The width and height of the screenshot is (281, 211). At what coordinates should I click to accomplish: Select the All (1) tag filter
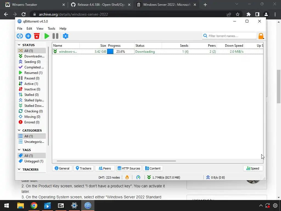pyautogui.click(x=32, y=156)
